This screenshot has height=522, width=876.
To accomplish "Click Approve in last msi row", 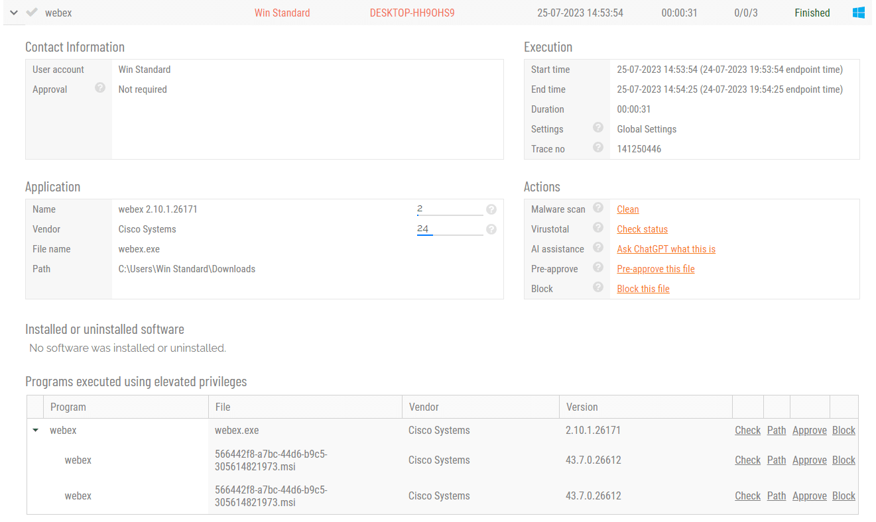I will [810, 496].
